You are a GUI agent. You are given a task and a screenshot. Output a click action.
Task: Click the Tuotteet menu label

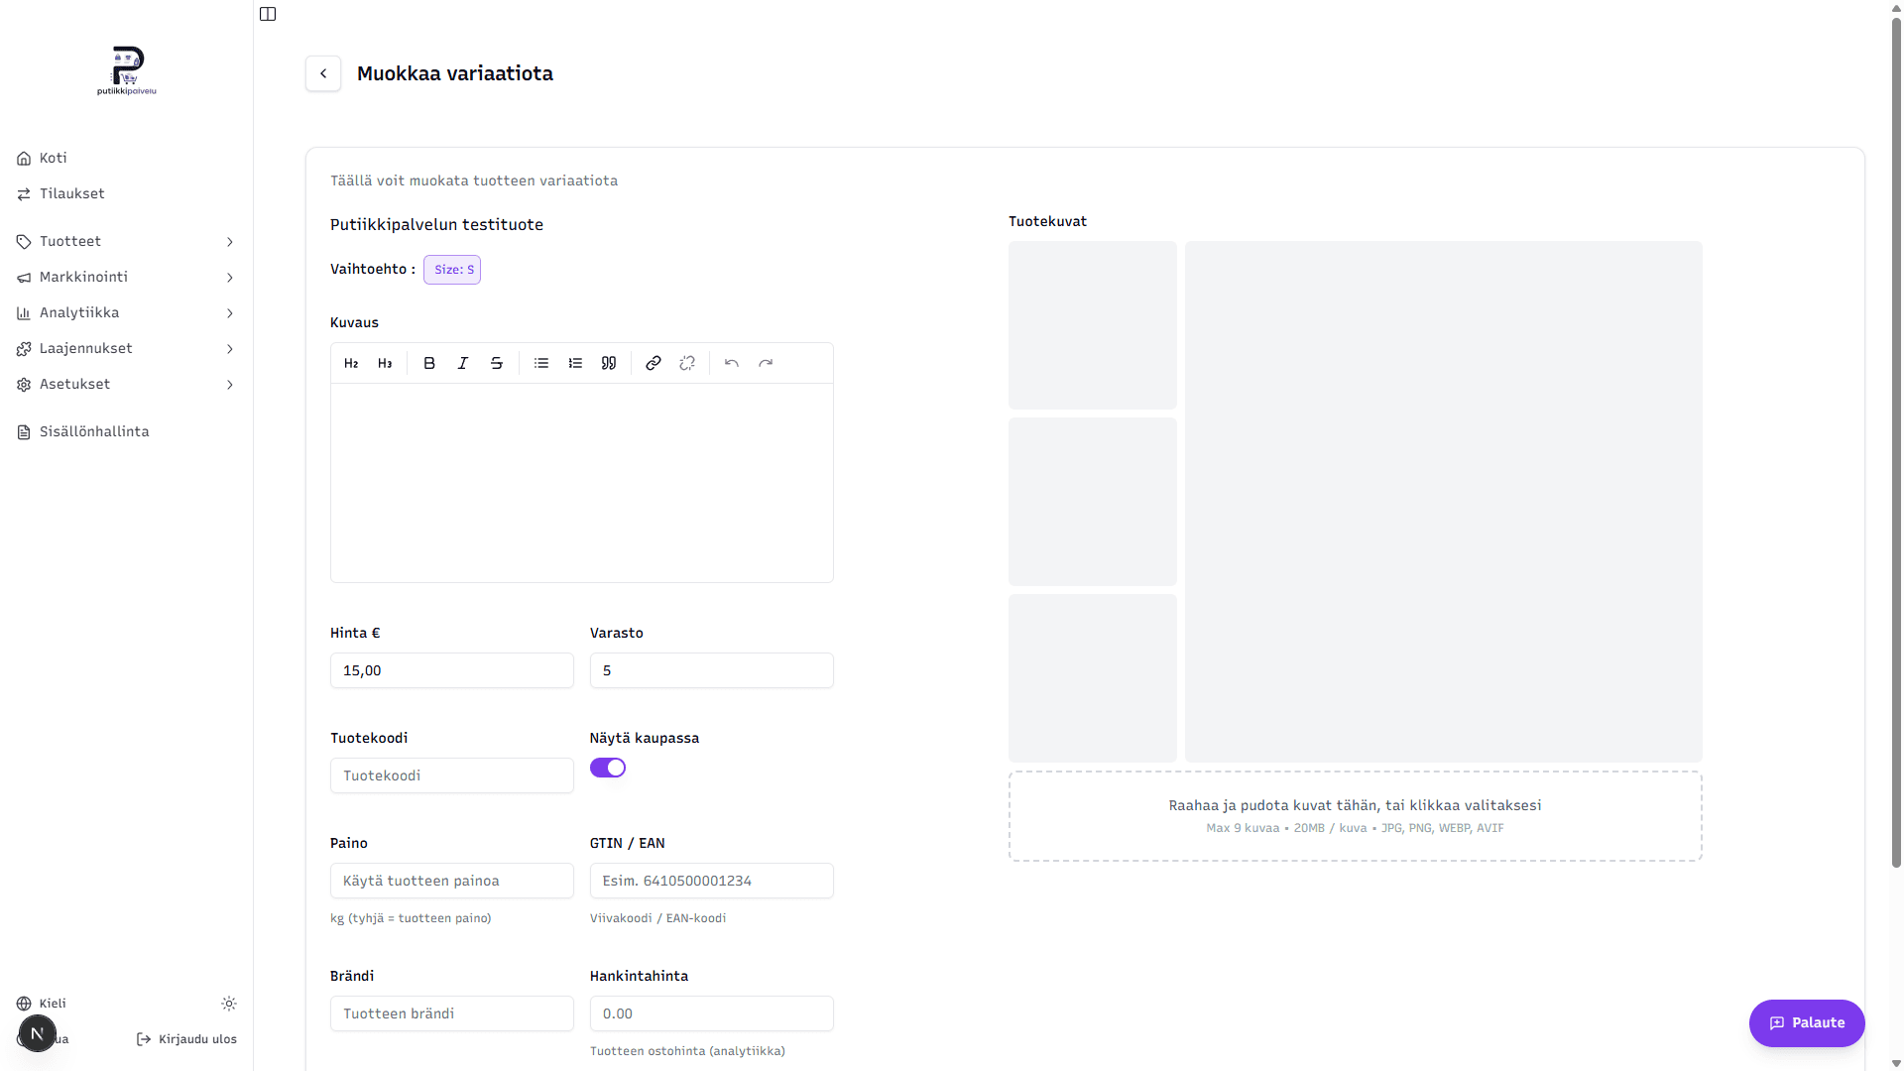pos(70,241)
